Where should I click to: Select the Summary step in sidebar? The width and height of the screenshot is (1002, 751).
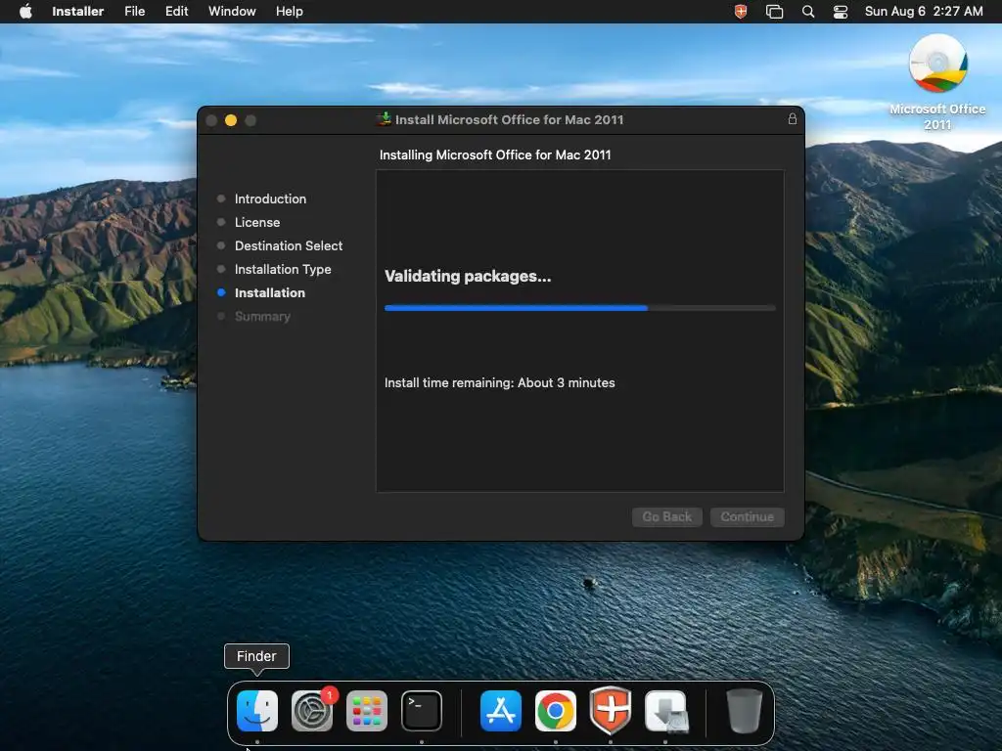coord(262,316)
